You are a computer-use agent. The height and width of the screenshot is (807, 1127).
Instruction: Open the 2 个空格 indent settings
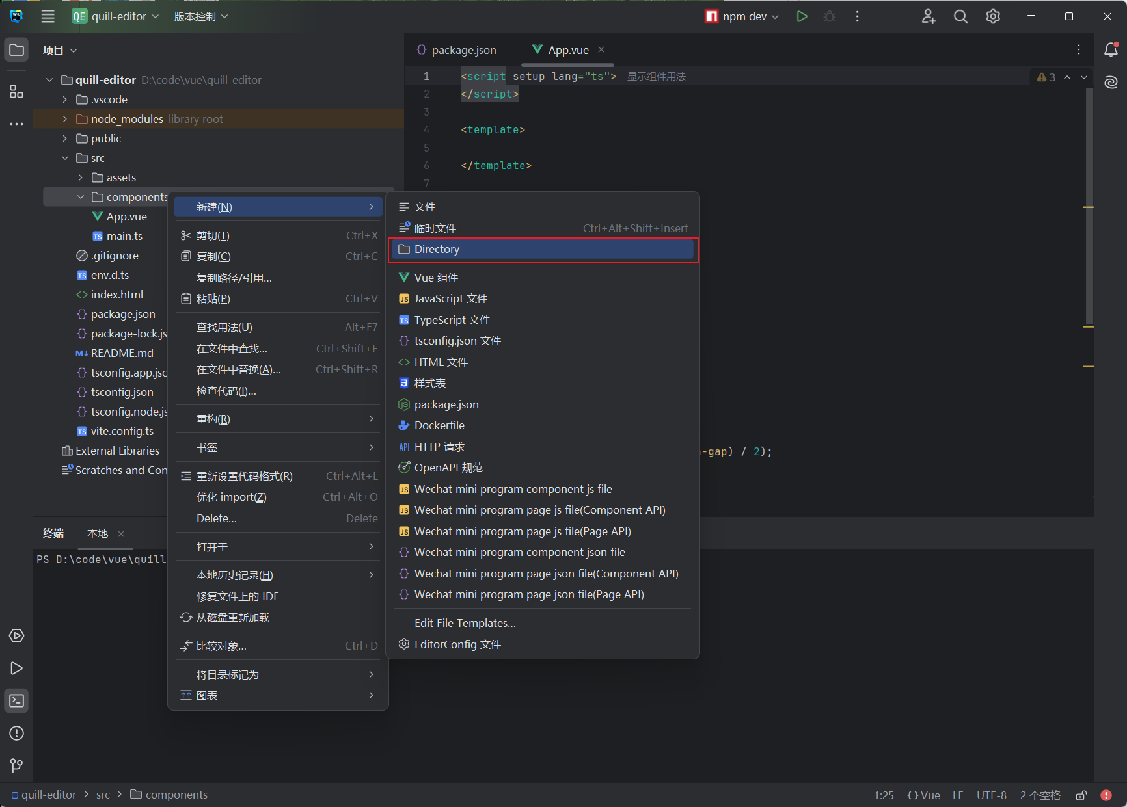[x=1040, y=795]
